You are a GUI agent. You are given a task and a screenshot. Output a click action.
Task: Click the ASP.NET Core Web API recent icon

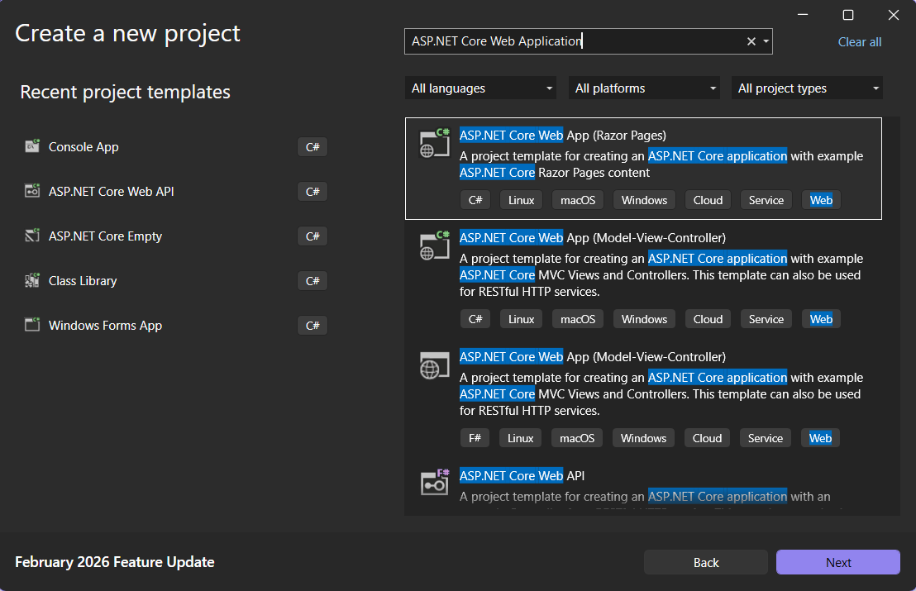[32, 192]
